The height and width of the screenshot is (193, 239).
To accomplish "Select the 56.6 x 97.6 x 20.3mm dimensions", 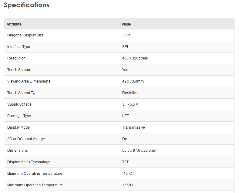I will pos(140,151).
